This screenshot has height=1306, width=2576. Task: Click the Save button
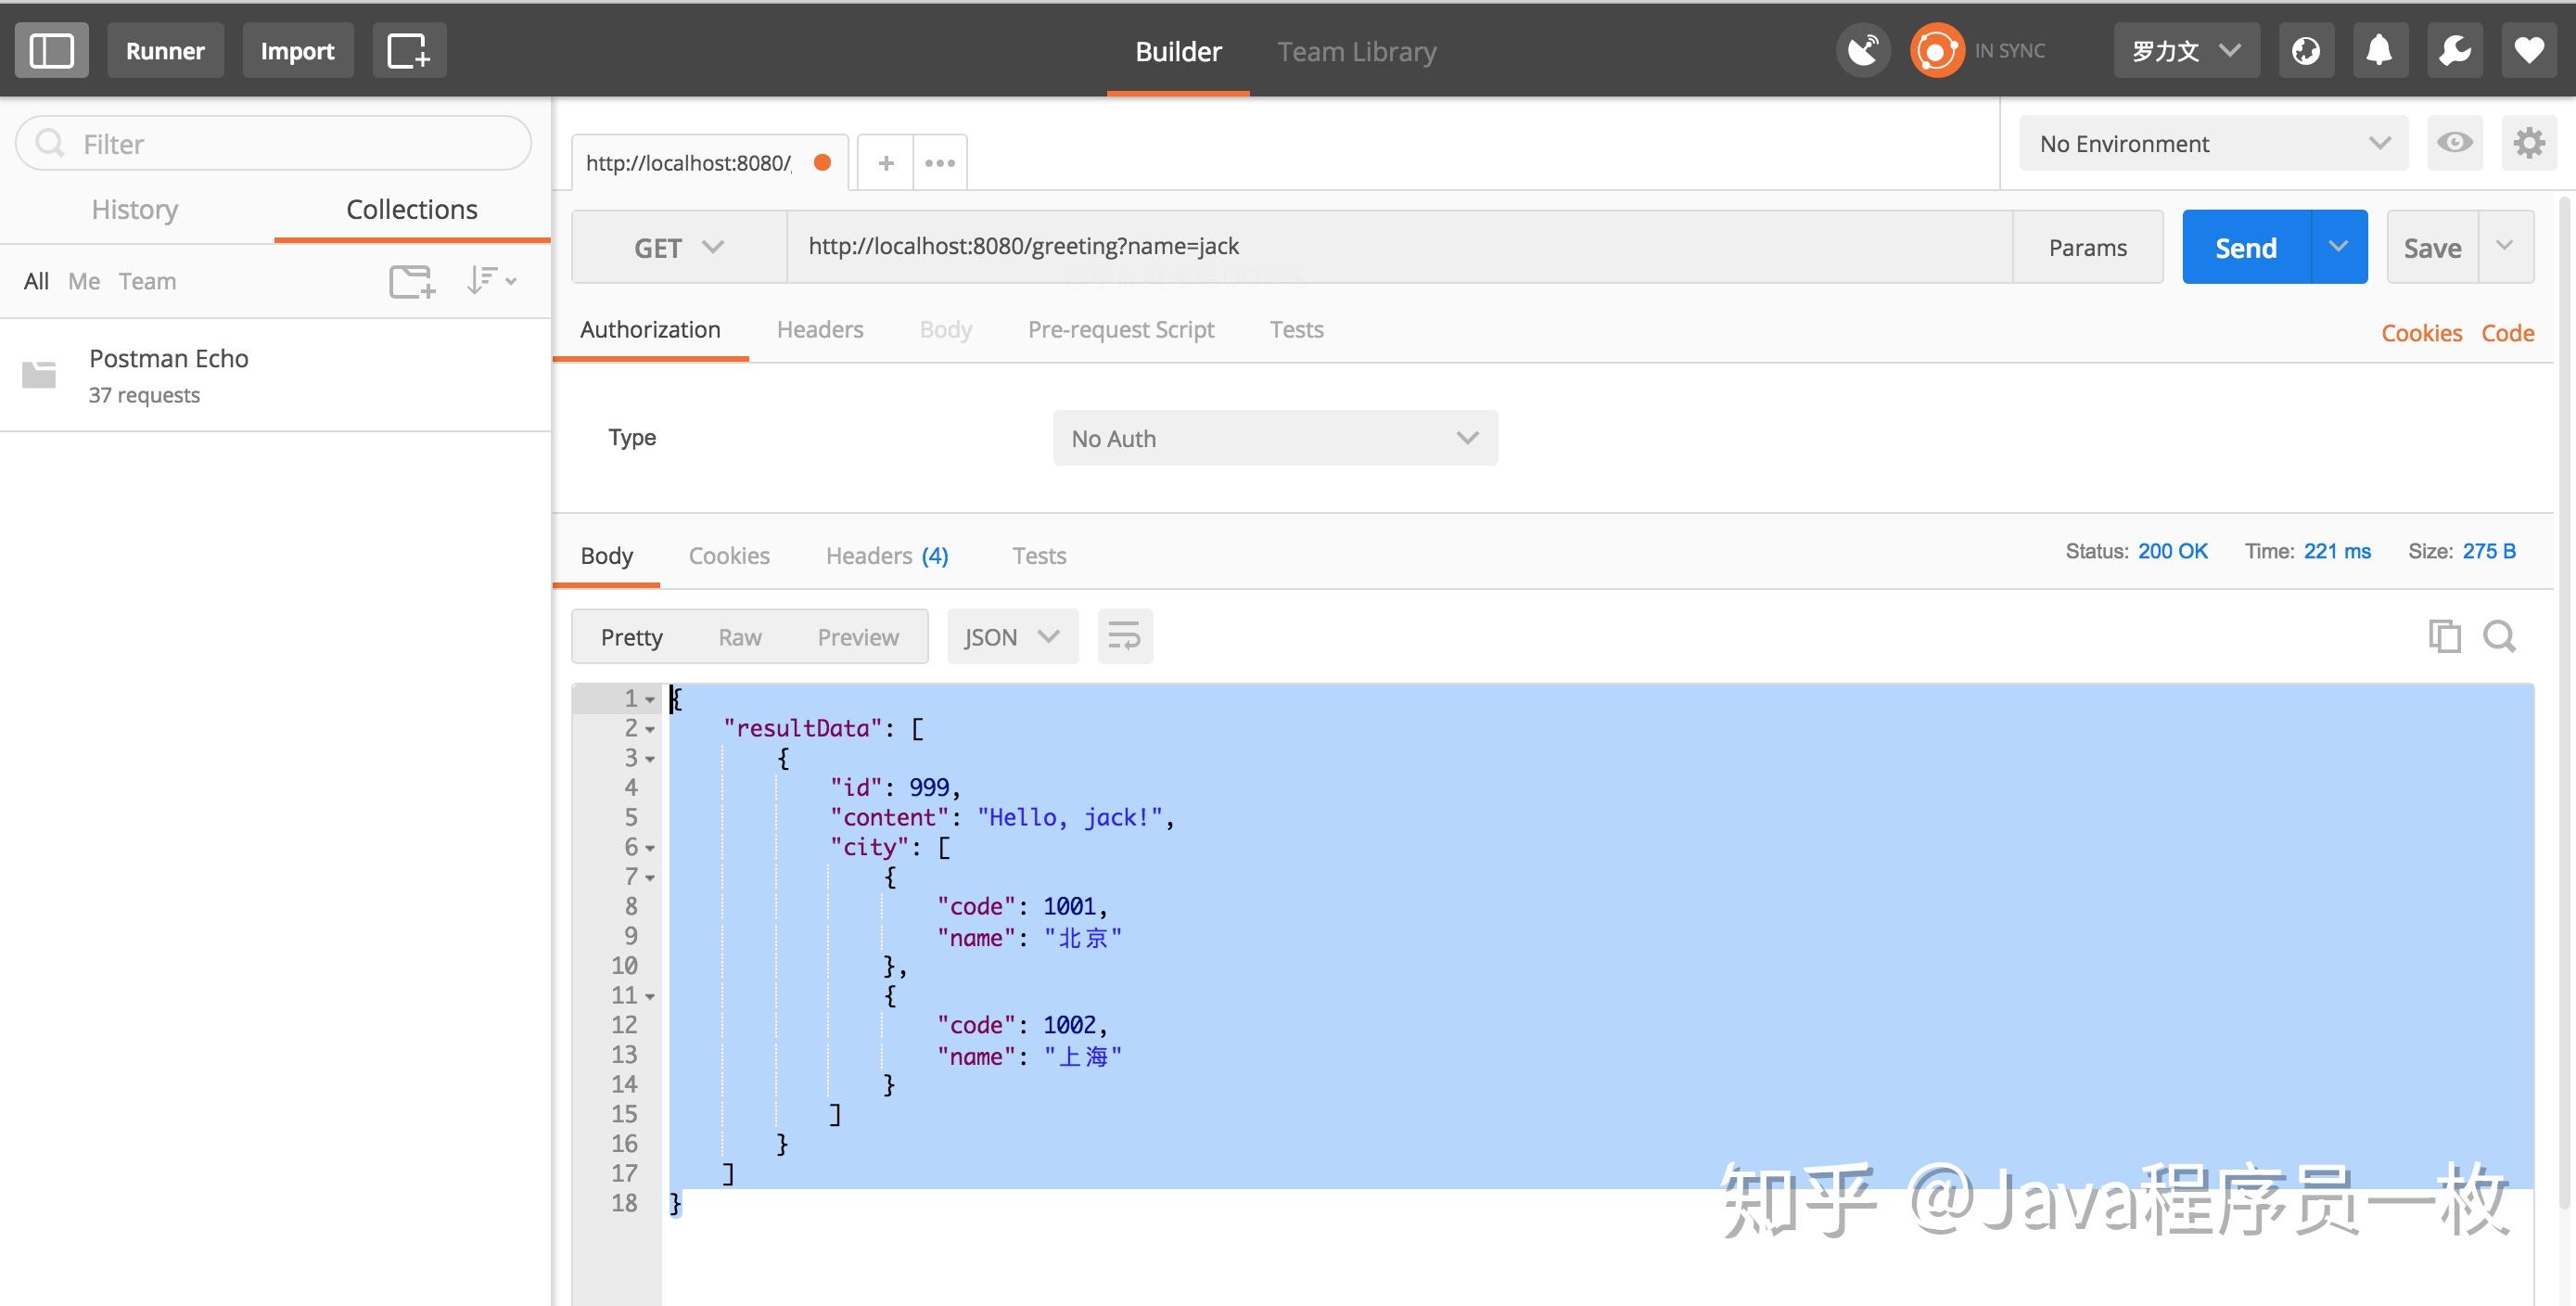(x=2432, y=247)
